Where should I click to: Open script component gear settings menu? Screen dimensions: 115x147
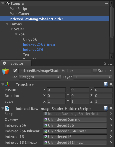pyautogui.click(x=111, y=108)
